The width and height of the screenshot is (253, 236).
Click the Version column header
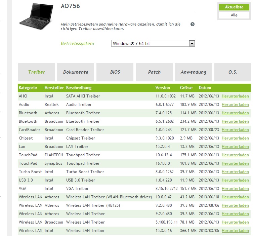[163, 88]
